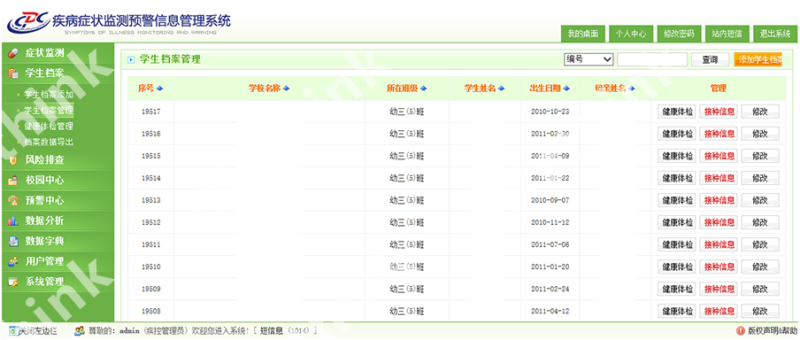This screenshot has width=800, height=340.
Task: Open the 站内短信 top tab
Action: coord(727,34)
